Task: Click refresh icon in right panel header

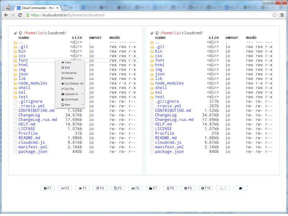Action: tap(157, 33)
